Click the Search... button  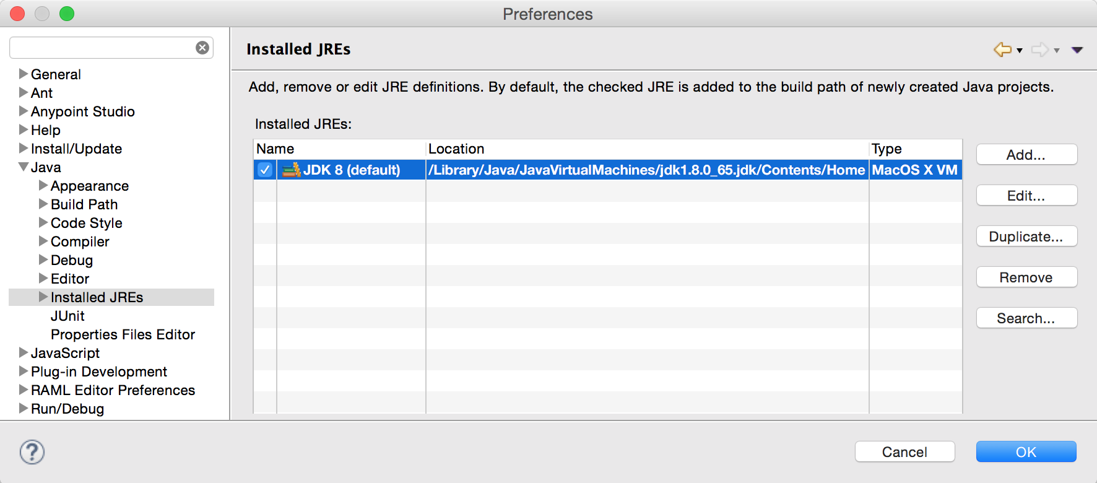pos(1026,318)
